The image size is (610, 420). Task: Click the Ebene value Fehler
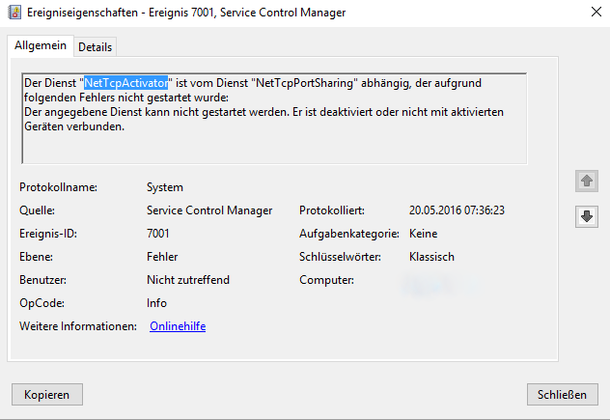coord(163,257)
